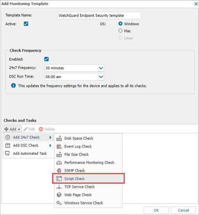Click the Performance Monitoring Check gauge icon
Viewport: 199px width, 215px height.
coord(59,163)
